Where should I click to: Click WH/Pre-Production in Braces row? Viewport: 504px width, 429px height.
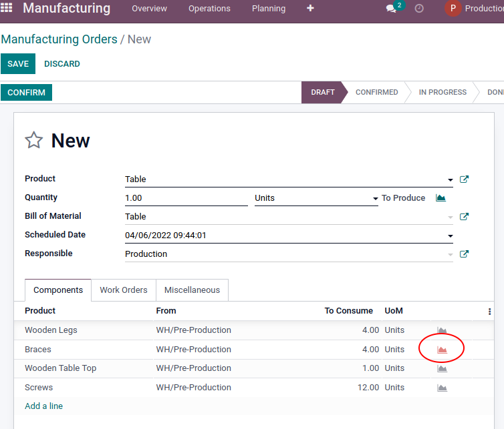tap(193, 349)
